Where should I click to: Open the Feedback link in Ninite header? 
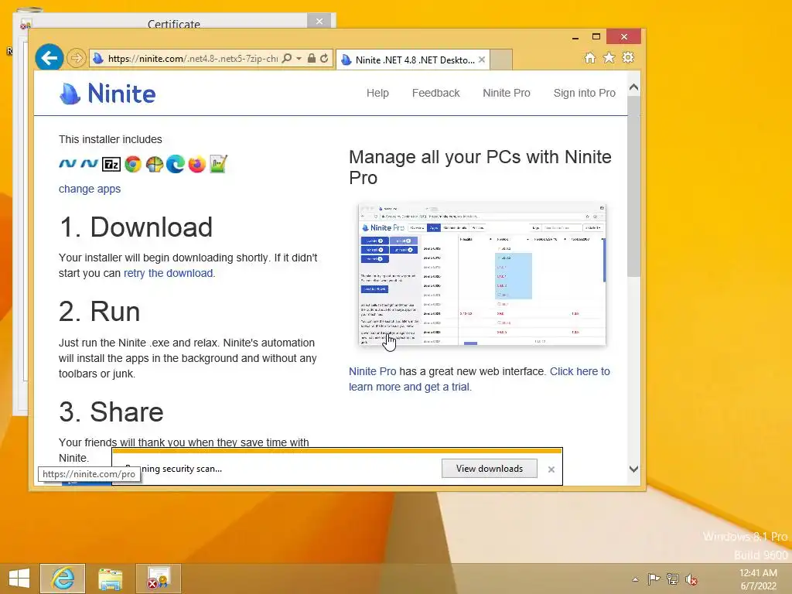click(436, 93)
